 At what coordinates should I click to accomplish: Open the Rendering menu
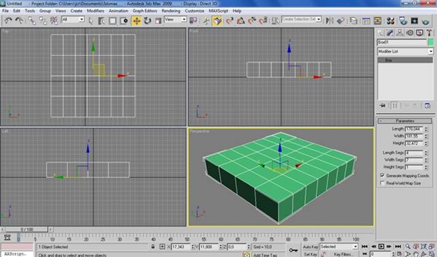pyautogui.click(x=171, y=11)
